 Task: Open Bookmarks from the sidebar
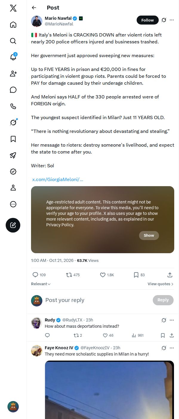[13, 139]
